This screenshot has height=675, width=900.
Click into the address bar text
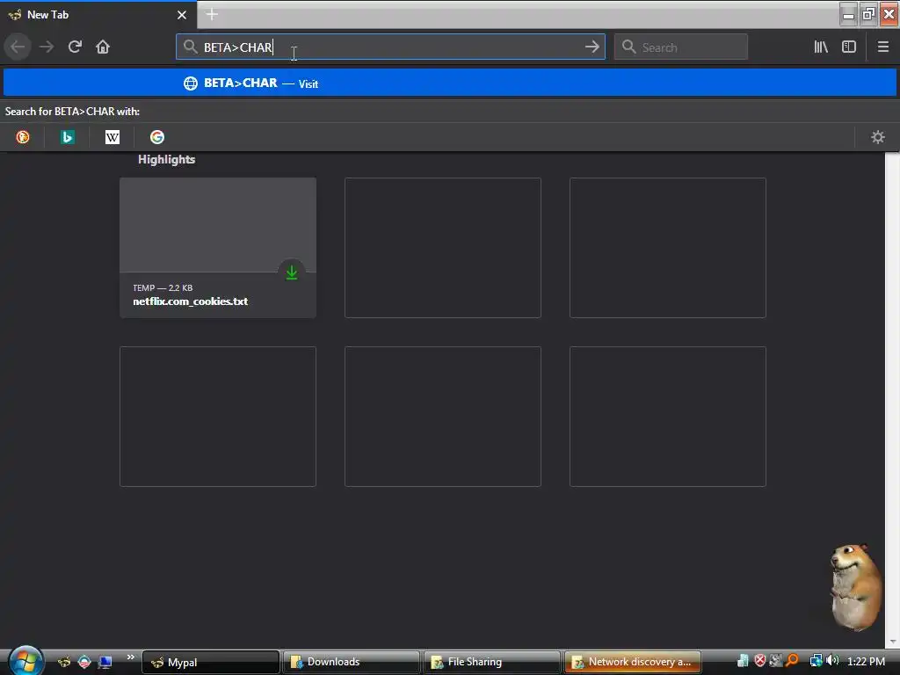point(390,47)
